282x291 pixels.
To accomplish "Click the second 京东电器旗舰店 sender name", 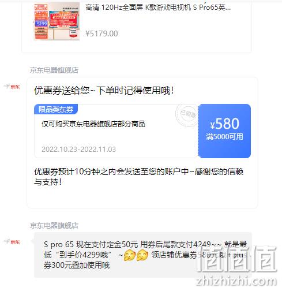I will [x=54, y=225].
